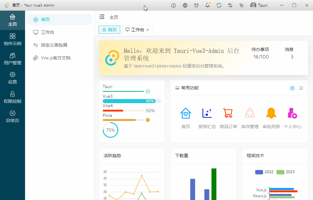Viewport: 313px width, 200px height.
Task: Open the language globe icon
Action: tap(185, 5)
